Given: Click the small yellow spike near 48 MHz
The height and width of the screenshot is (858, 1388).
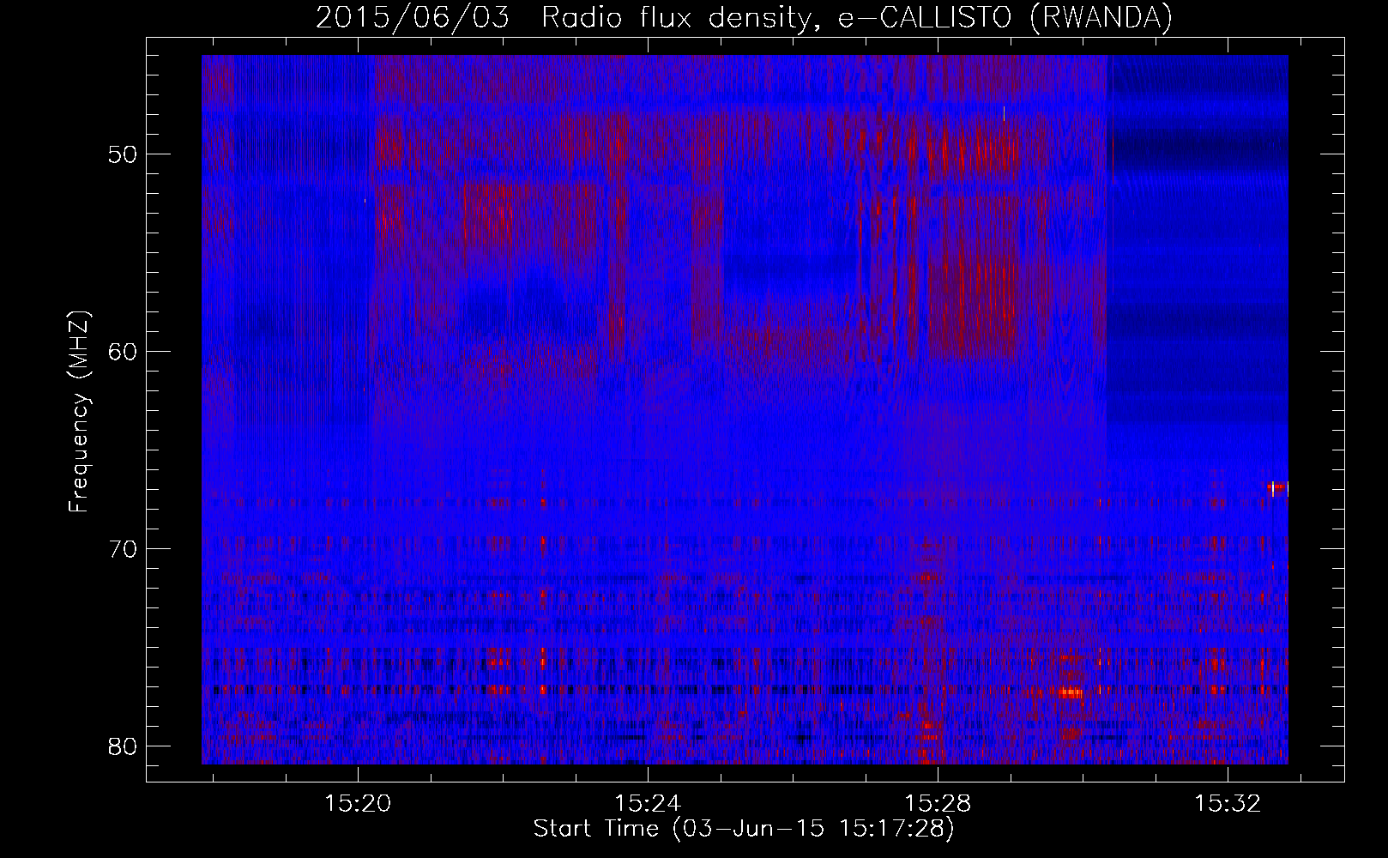Looking at the screenshot, I should (1004, 113).
